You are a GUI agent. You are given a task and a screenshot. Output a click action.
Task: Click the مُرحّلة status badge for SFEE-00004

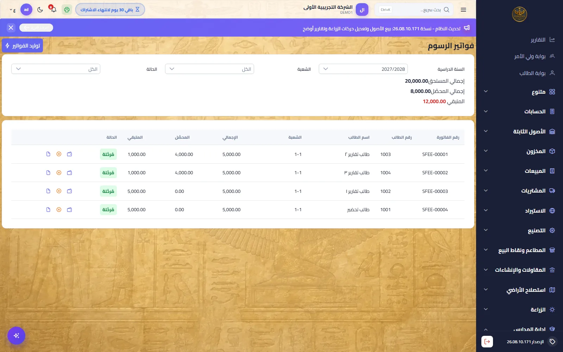(108, 210)
